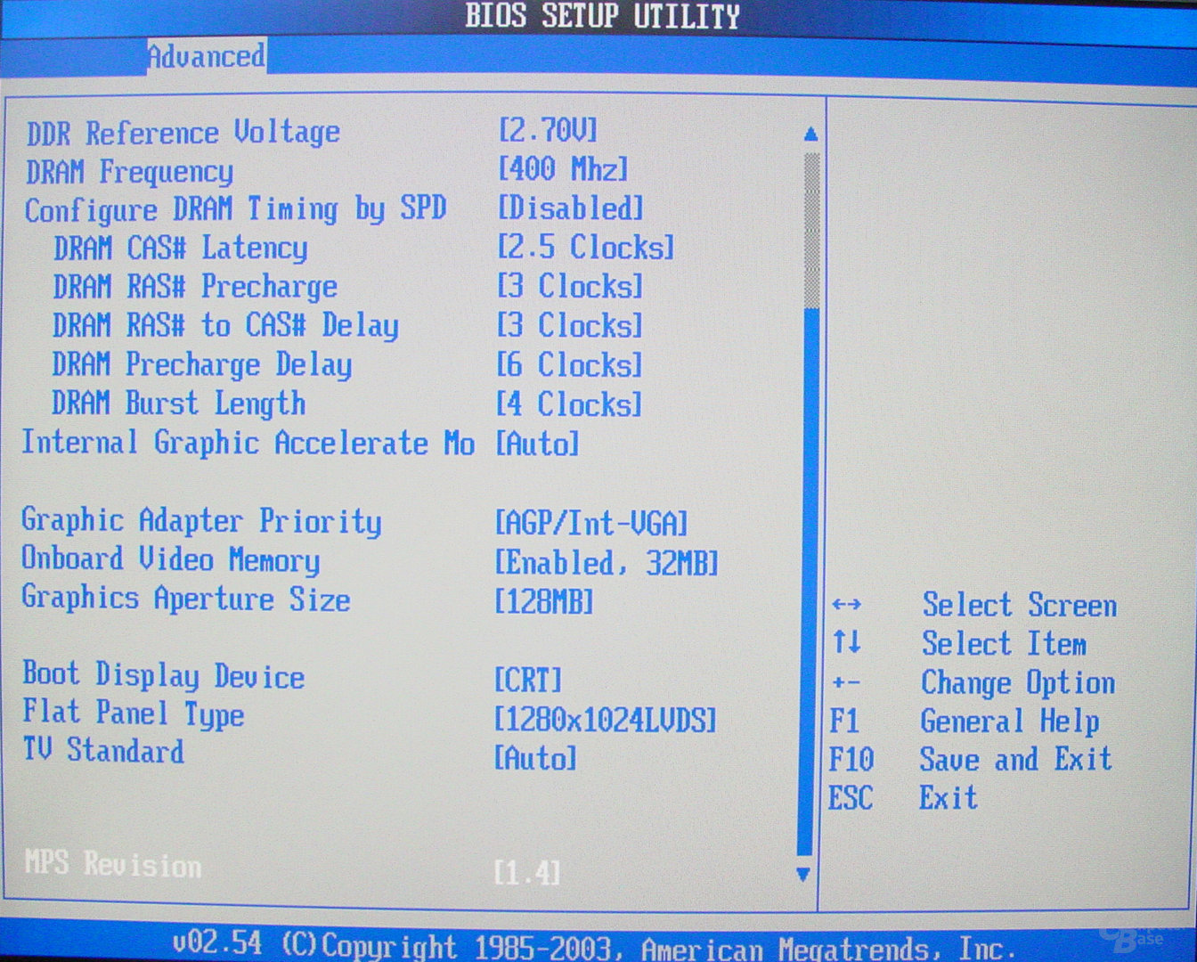Viewport: 1197px width, 962px height.
Task: Select DRAM Frequency setting
Action: pos(130,172)
